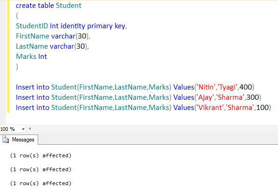Click the last '(1 row(s) affected)' message

pos(41,183)
